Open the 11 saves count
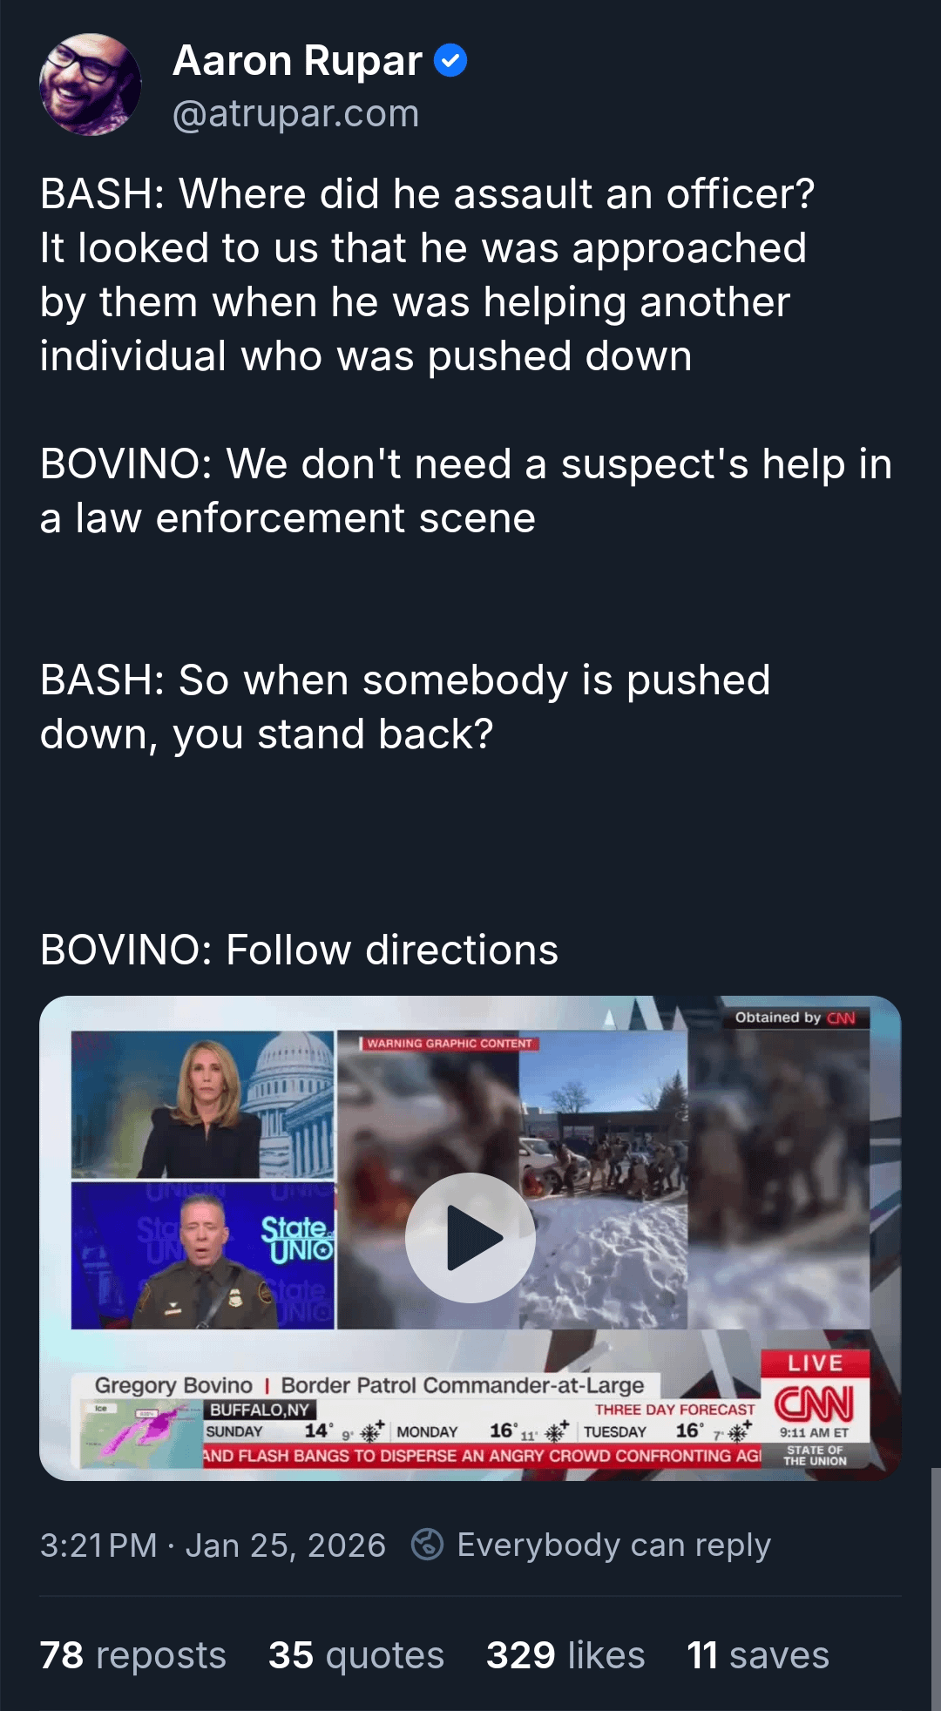The height and width of the screenshot is (1711, 941). tap(758, 1655)
